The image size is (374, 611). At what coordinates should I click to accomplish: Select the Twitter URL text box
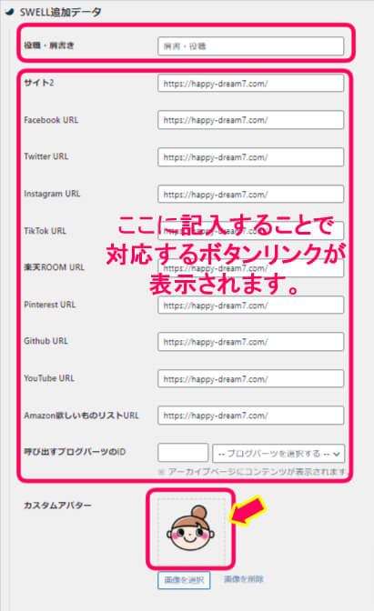coord(251,157)
